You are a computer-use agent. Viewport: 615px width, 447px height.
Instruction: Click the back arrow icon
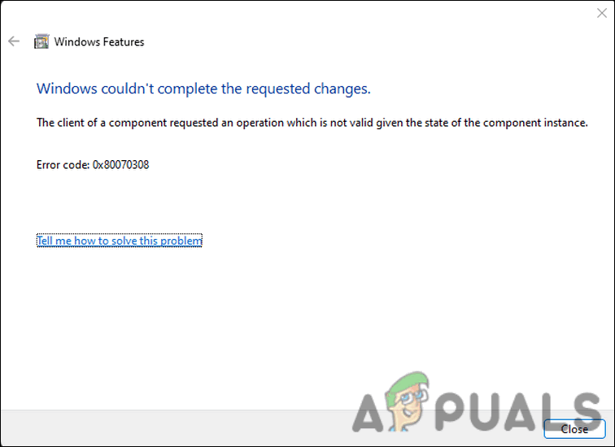(x=14, y=41)
